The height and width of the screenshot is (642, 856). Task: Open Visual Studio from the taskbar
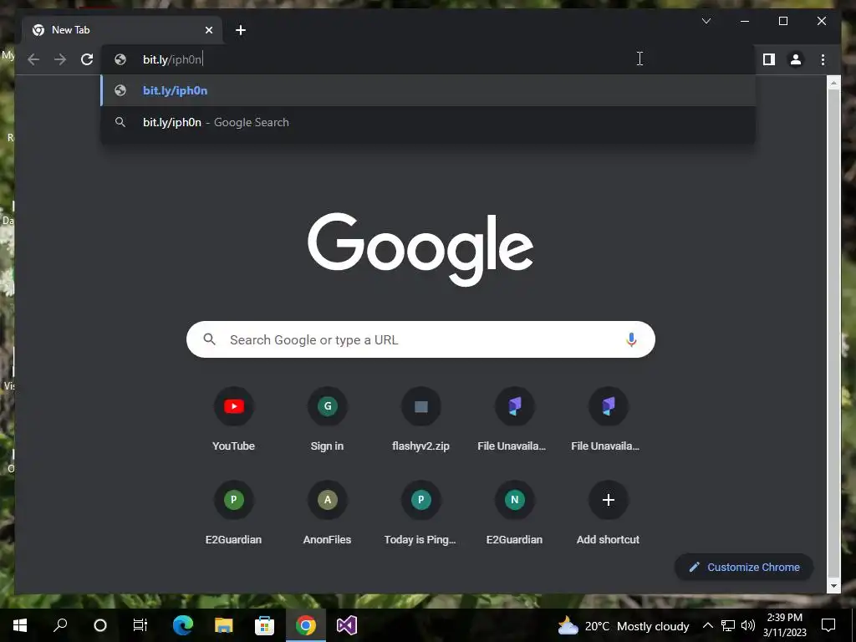coord(347,625)
